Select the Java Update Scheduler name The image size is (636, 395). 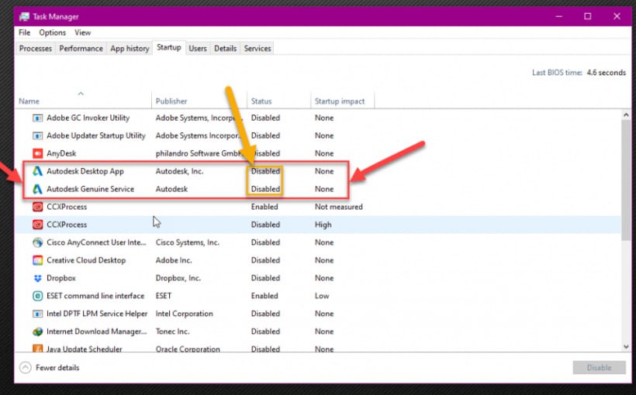click(x=84, y=349)
